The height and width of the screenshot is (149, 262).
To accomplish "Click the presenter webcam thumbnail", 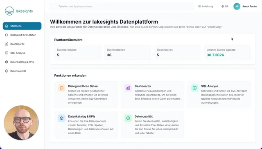I will click(x=21, y=122).
